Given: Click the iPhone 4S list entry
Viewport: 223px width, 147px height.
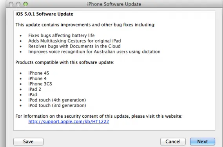Looking at the screenshot, I should click(38, 73).
